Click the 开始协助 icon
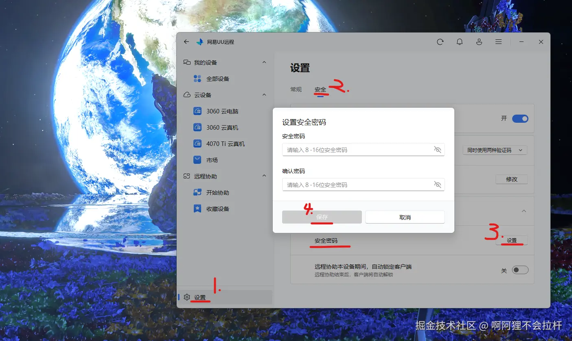Image resolution: width=572 pixels, height=341 pixels. [x=197, y=193]
